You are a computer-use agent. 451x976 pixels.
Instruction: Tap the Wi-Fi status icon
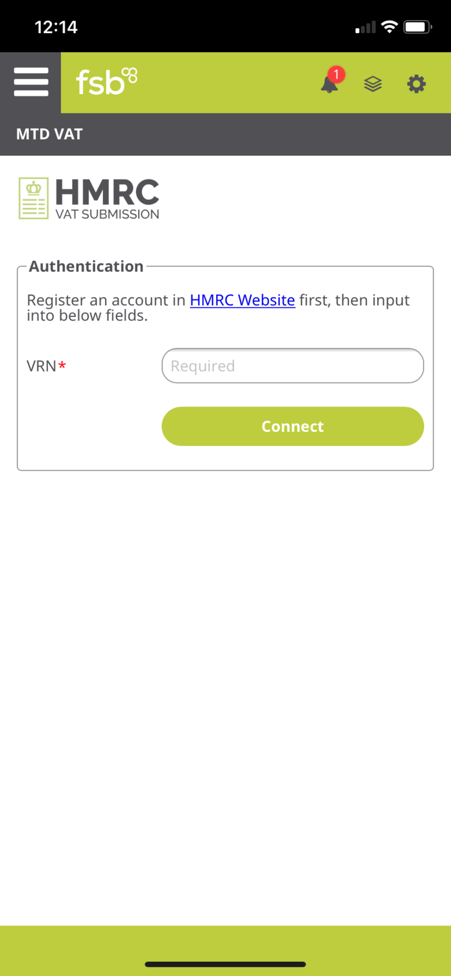[x=389, y=26]
